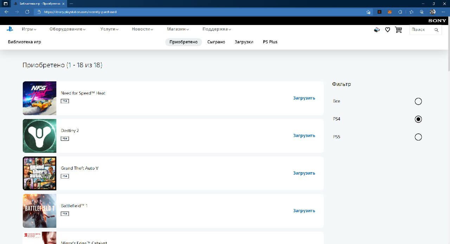Viewport: 450px width, 244px height.
Task: Click the Библиотека игр heading link
Action: click(x=24, y=42)
